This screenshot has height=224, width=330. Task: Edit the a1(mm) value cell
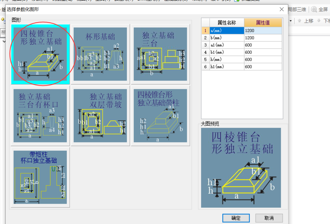pyautogui.click(x=263, y=45)
